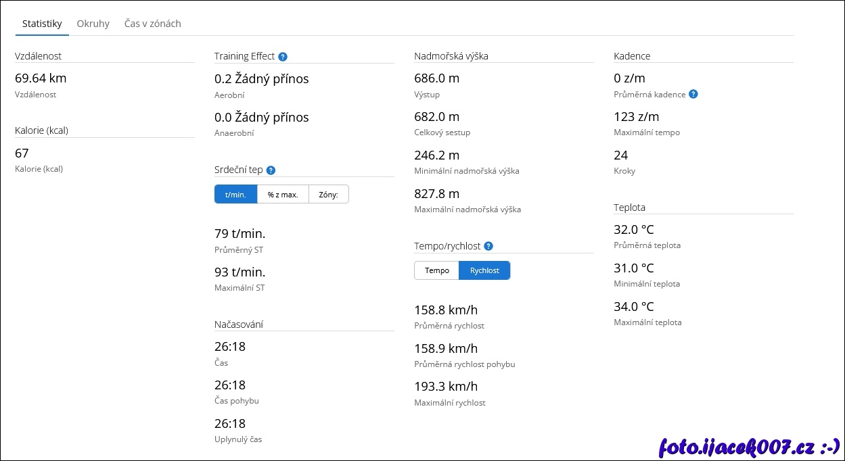Click help icon next to Srdeční tep
The width and height of the screenshot is (845, 461).
click(x=271, y=170)
